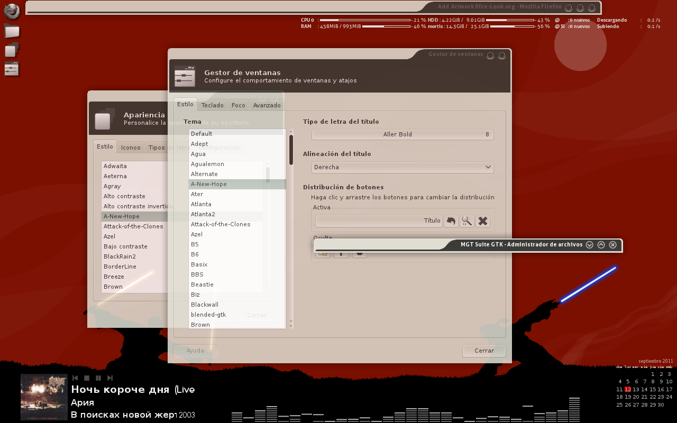677x423 pixels.
Task: Select the Blackwall window theme
Action: (x=237, y=305)
